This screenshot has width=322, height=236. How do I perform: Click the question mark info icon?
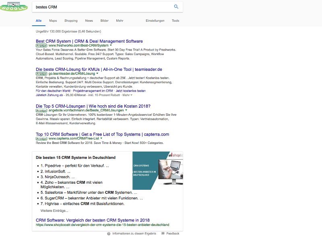point(109,234)
